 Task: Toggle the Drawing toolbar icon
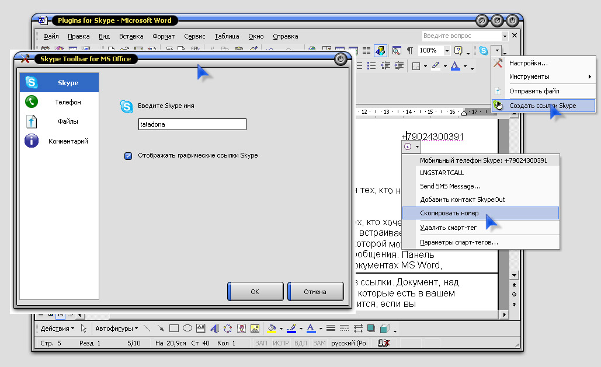(x=380, y=50)
